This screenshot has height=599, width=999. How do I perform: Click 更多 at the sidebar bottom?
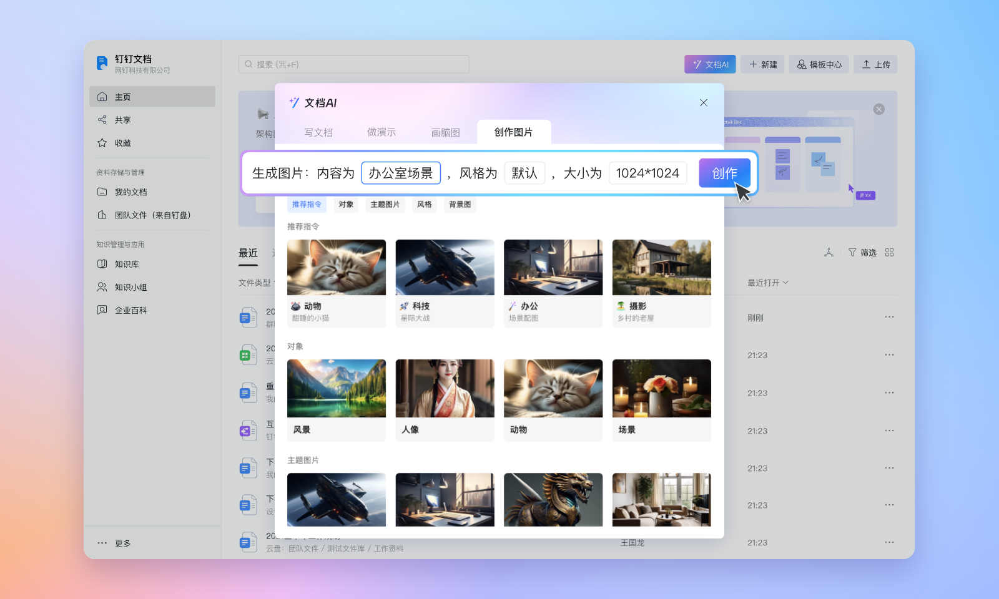coord(114,543)
